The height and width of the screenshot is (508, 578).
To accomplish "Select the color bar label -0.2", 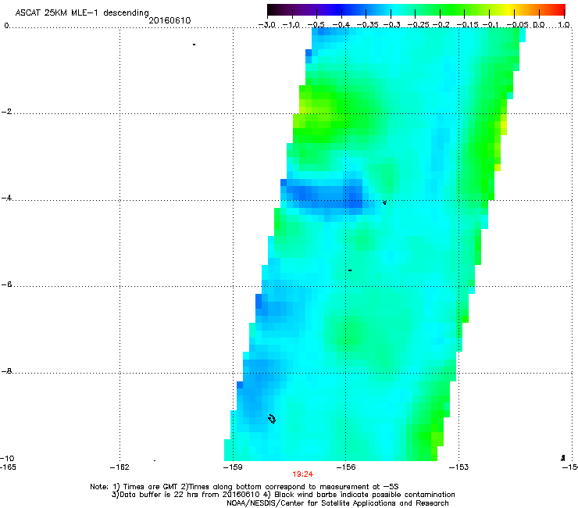I will 441,25.
